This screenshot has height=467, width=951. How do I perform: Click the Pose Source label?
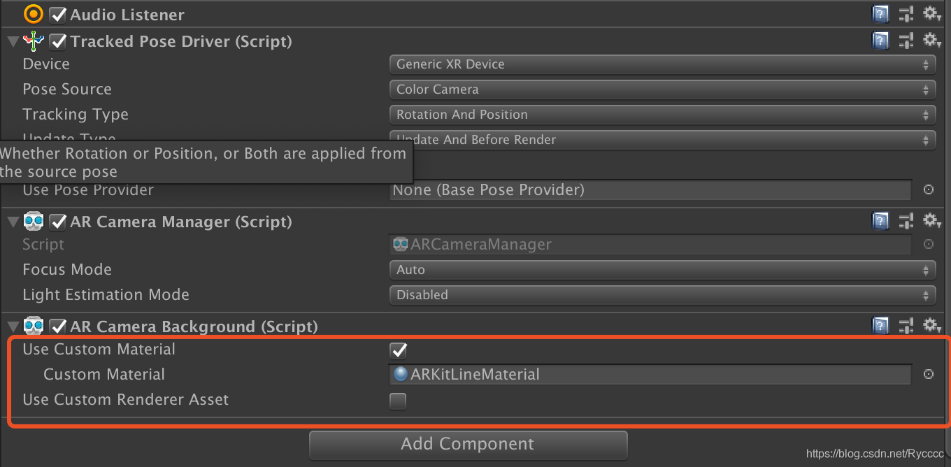coord(67,89)
